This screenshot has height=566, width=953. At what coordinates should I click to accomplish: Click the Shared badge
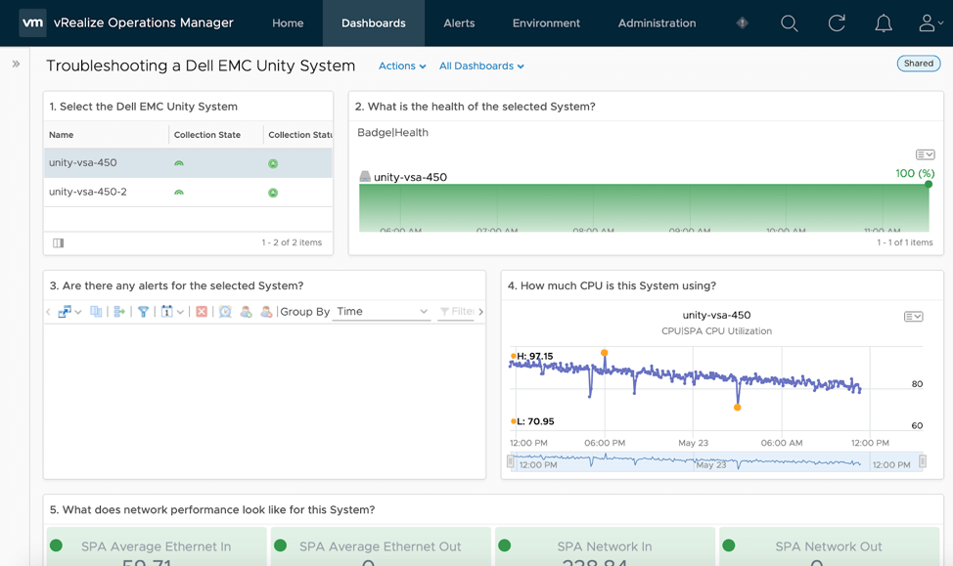pyautogui.click(x=919, y=64)
